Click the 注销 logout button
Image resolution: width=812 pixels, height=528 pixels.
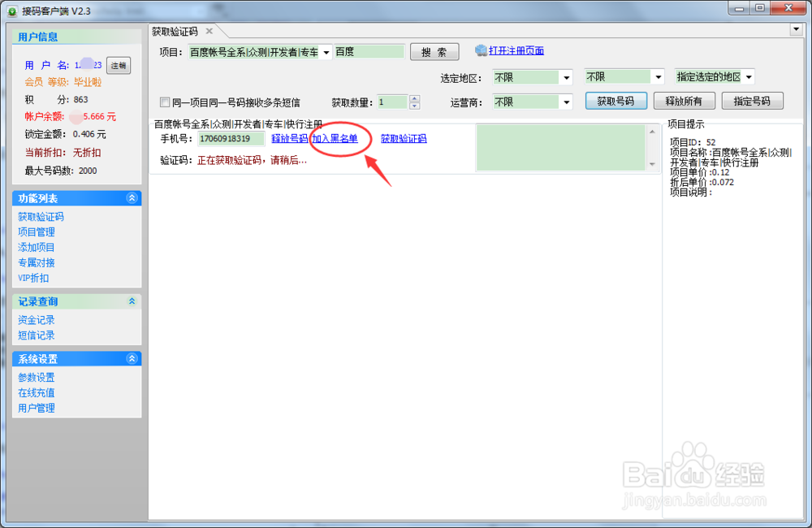pos(119,65)
